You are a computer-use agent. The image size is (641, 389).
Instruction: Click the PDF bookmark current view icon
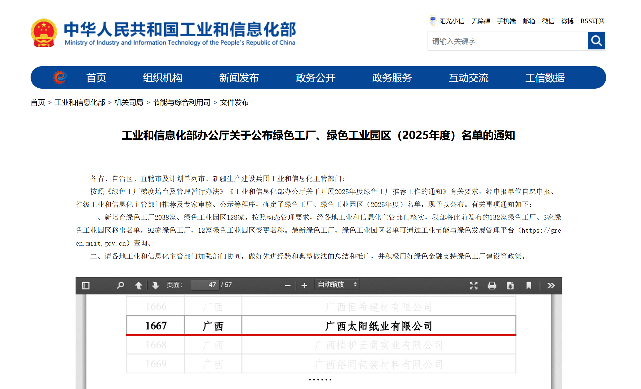529,285
